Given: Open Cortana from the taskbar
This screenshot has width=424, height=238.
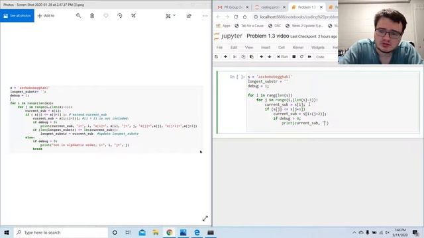Looking at the screenshot, I should point(115,232).
